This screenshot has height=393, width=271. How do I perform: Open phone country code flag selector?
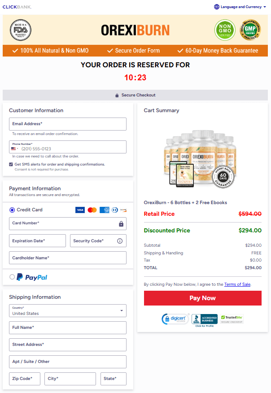(15, 149)
